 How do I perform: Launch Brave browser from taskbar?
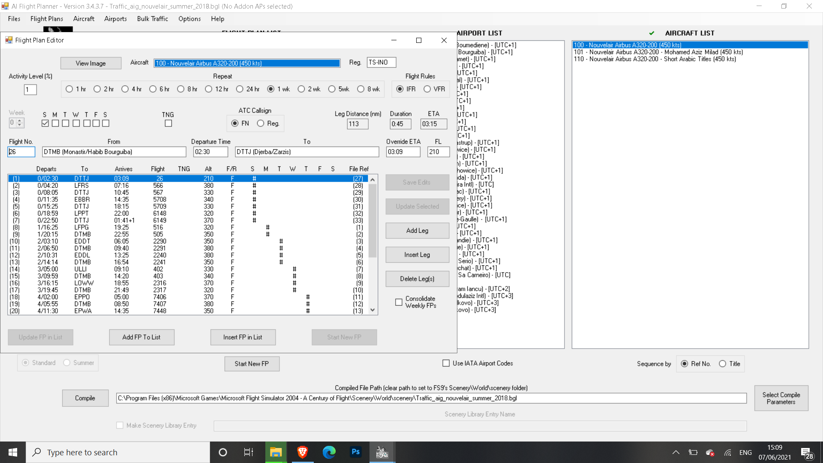point(302,452)
